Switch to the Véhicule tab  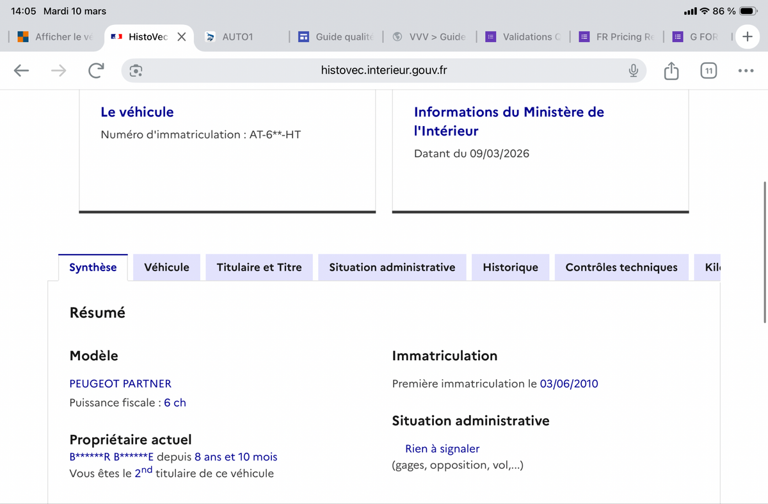point(166,267)
